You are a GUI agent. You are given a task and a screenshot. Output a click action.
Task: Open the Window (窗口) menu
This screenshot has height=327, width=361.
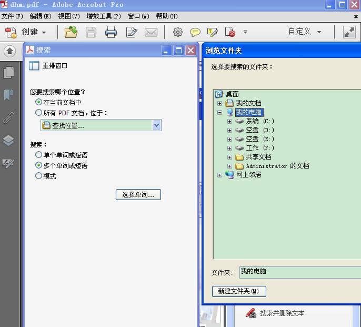pos(138,16)
